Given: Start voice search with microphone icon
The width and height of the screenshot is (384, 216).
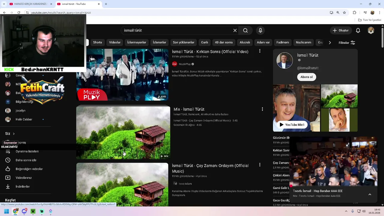Looking at the screenshot, I should pyautogui.click(x=260, y=30).
